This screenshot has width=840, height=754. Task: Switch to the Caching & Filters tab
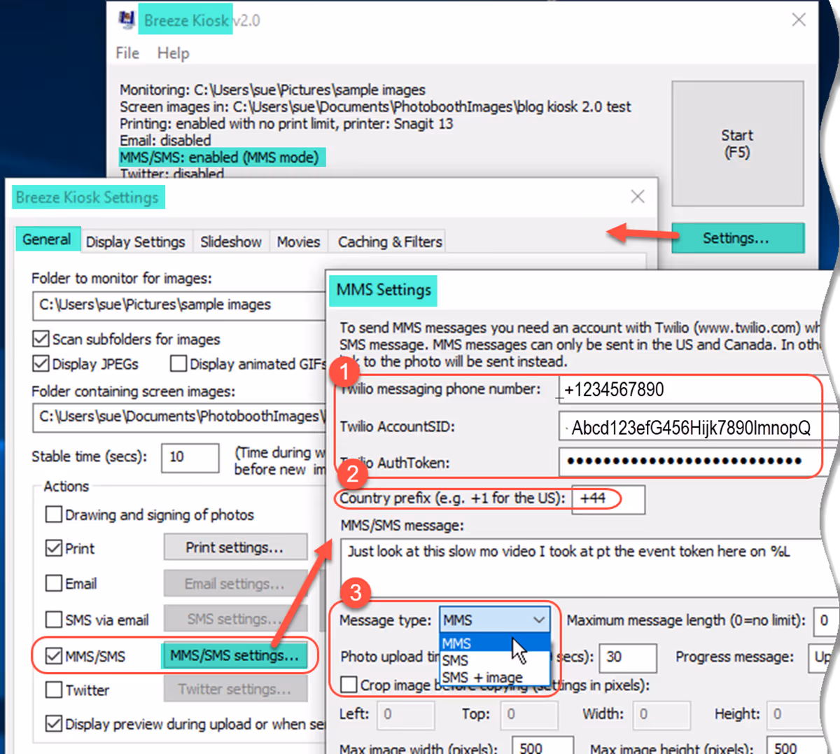[x=390, y=242]
